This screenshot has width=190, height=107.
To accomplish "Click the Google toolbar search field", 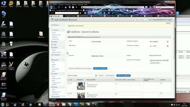I will tap(67, 13).
